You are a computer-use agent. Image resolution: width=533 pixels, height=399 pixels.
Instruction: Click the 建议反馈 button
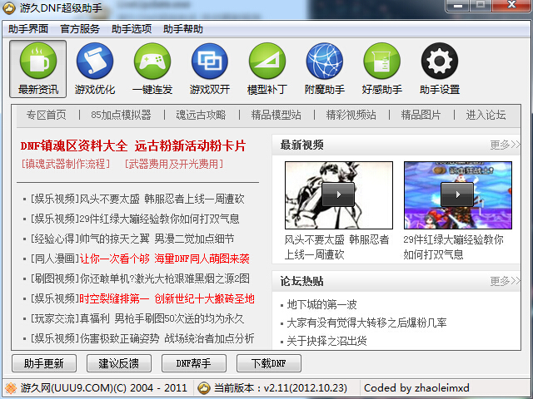tap(119, 363)
